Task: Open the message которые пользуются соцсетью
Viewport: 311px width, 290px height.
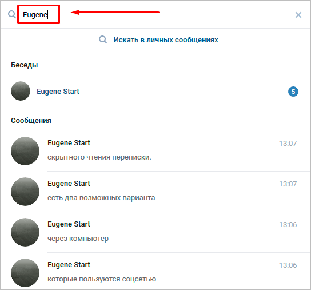Action: tap(155, 271)
